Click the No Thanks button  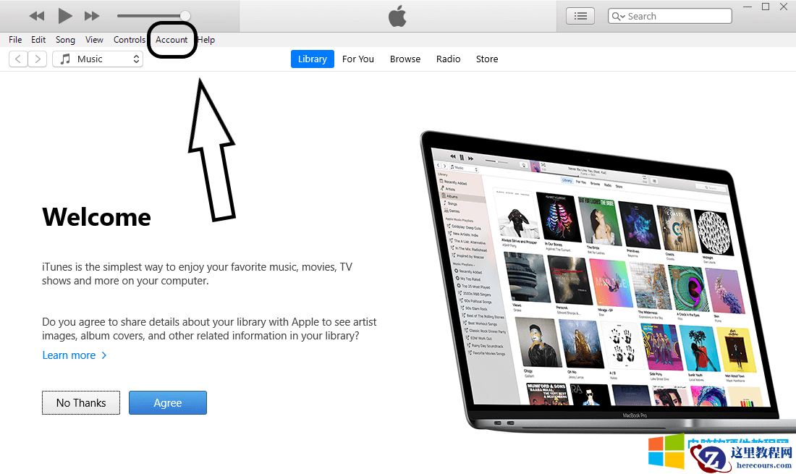pyautogui.click(x=81, y=402)
